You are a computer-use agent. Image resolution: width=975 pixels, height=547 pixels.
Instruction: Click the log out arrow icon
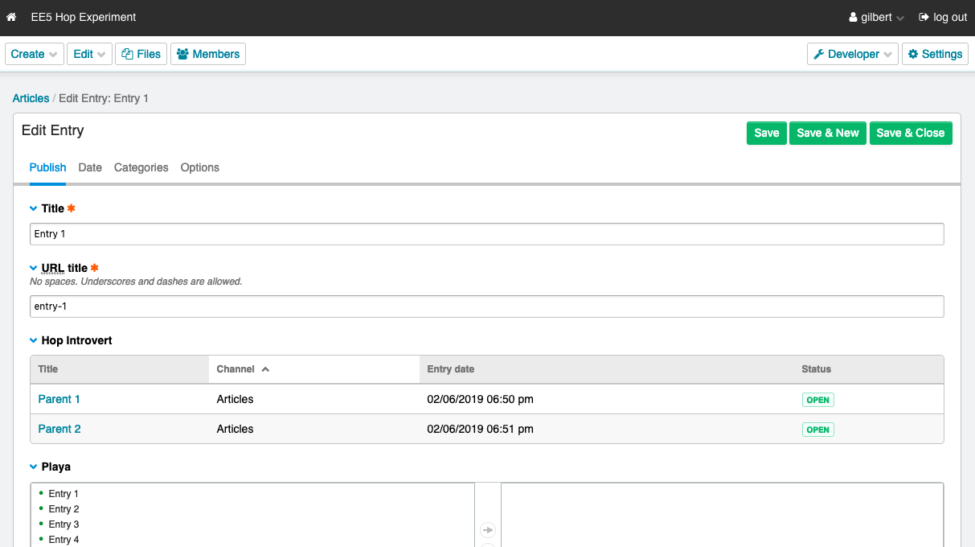pyautogui.click(x=924, y=17)
